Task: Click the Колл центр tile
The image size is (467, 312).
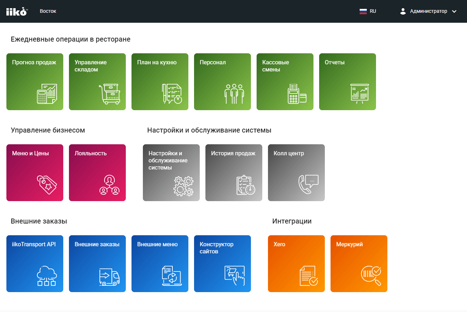Action: (296, 173)
